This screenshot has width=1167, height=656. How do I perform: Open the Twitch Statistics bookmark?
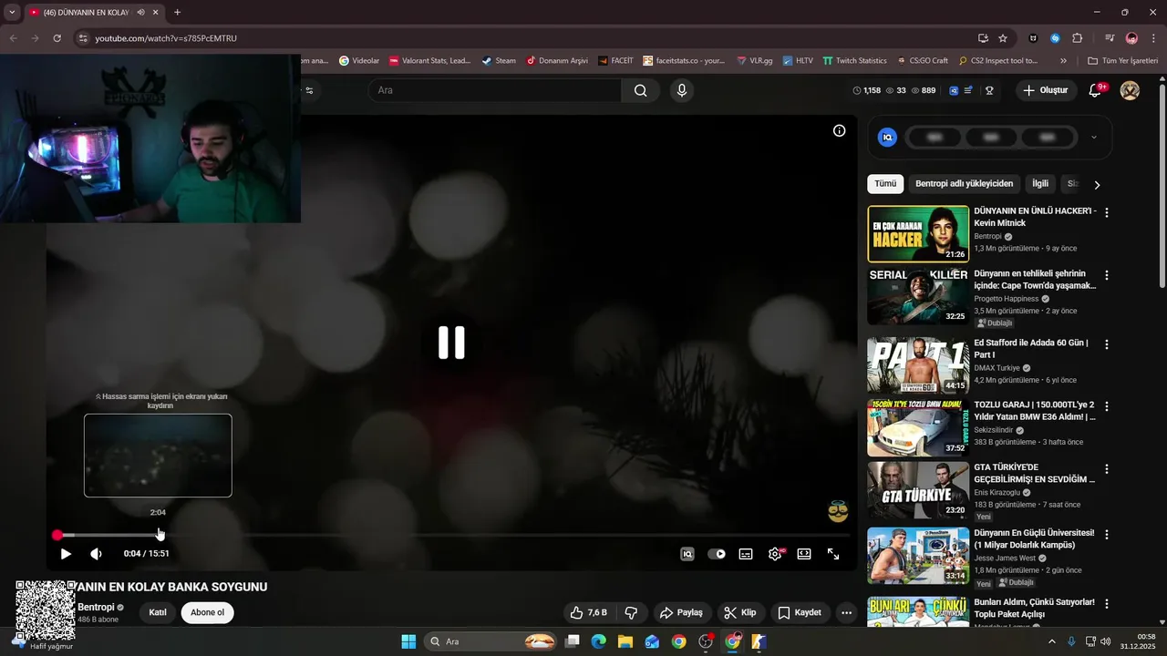pos(854,60)
